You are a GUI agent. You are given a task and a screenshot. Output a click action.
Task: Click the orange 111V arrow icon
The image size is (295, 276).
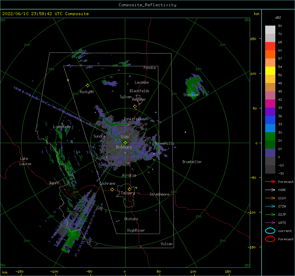[270, 198]
